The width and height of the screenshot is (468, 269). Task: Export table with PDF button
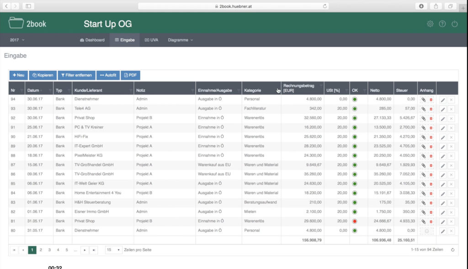[130, 75]
